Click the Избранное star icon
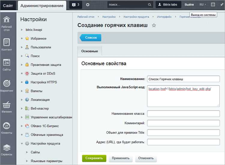 tap(27, 39)
